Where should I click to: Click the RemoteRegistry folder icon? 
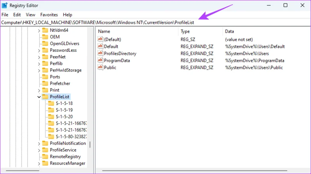(45, 157)
